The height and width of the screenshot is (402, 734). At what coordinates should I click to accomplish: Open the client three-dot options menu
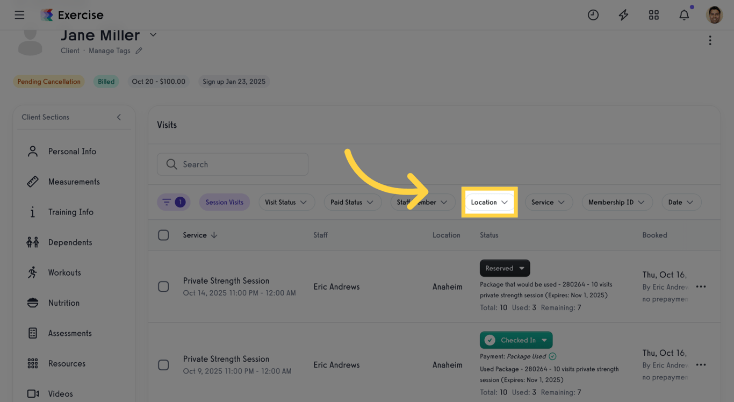coord(710,40)
